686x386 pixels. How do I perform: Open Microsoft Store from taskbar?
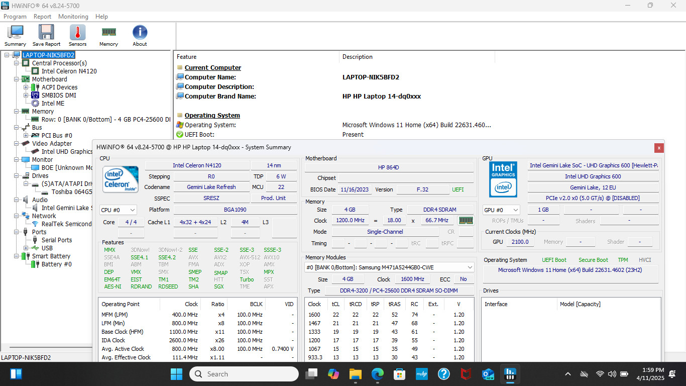400,374
